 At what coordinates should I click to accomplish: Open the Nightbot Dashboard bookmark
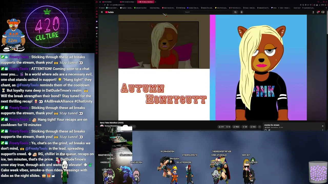tap(126, 8)
